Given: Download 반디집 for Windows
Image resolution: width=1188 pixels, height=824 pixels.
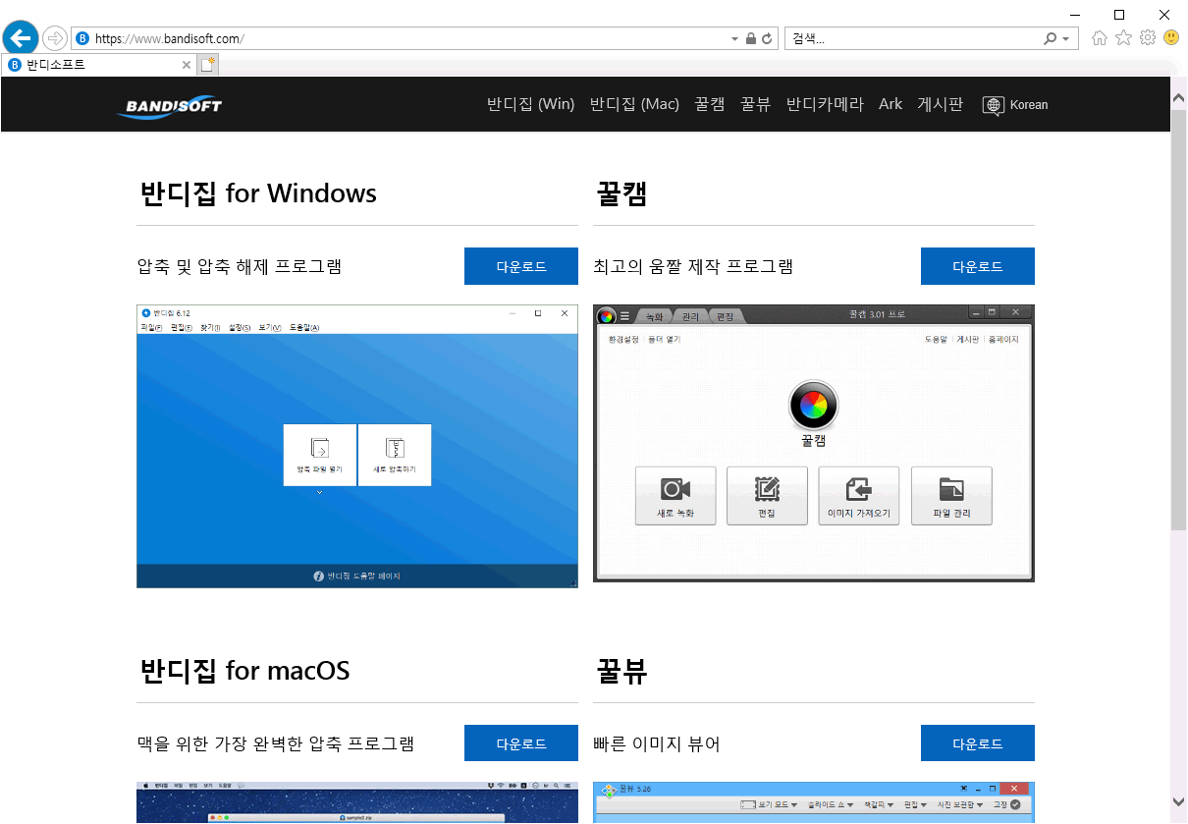Looking at the screenshot, I should point(521,266).
